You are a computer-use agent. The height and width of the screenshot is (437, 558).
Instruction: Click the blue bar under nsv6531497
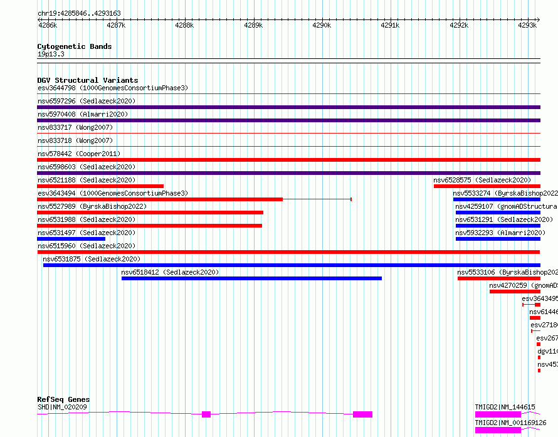pyautogui.click(x=71, y=239)
